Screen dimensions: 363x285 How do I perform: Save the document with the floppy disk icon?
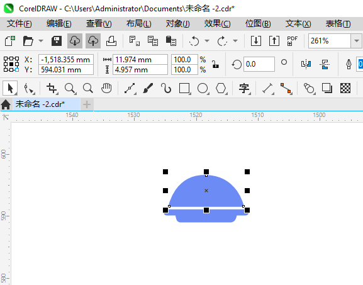point(57,41)
